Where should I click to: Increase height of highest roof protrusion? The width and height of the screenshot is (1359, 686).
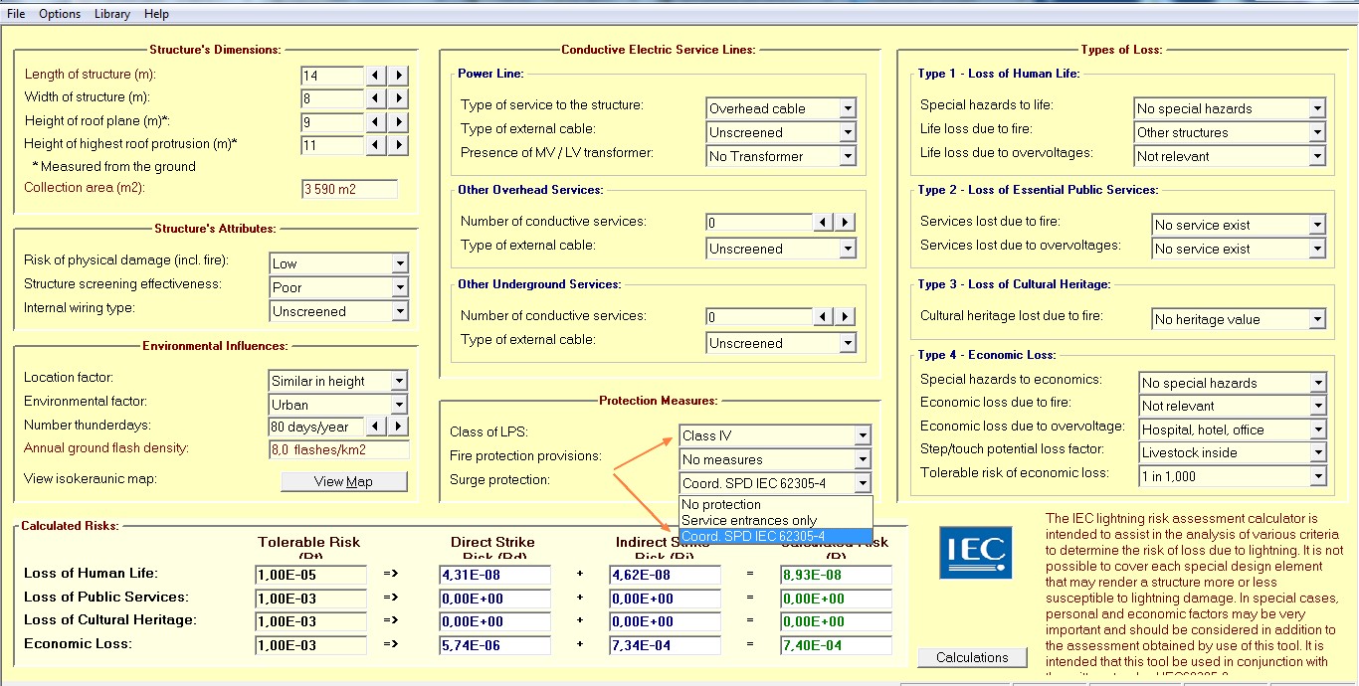tap(398, 145)
